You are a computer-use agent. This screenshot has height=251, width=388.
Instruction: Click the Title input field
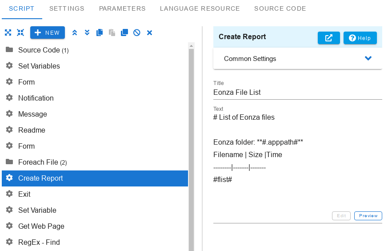[x=297, y=93]
